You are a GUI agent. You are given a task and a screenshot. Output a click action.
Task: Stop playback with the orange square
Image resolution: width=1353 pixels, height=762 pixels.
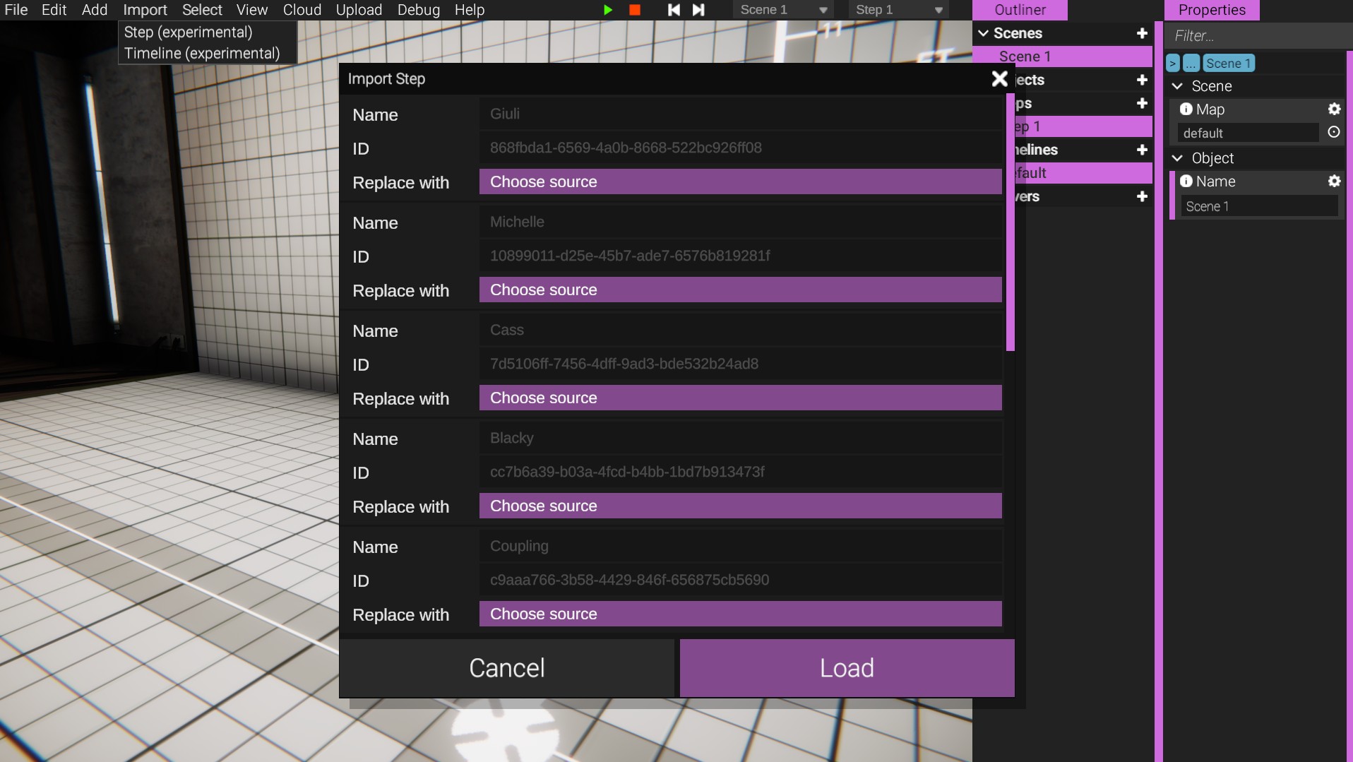coord(635,10)
